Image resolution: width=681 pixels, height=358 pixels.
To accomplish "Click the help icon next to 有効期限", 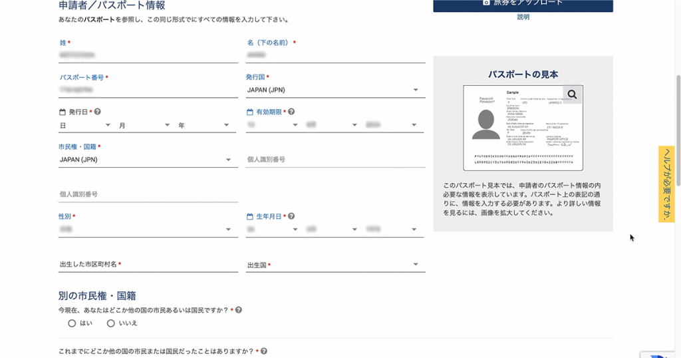I will [x=291, y=112].
